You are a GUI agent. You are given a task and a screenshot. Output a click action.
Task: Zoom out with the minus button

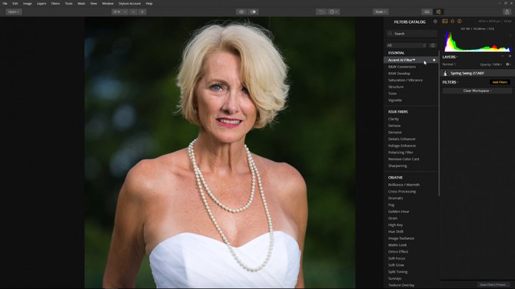coord(133,11)
